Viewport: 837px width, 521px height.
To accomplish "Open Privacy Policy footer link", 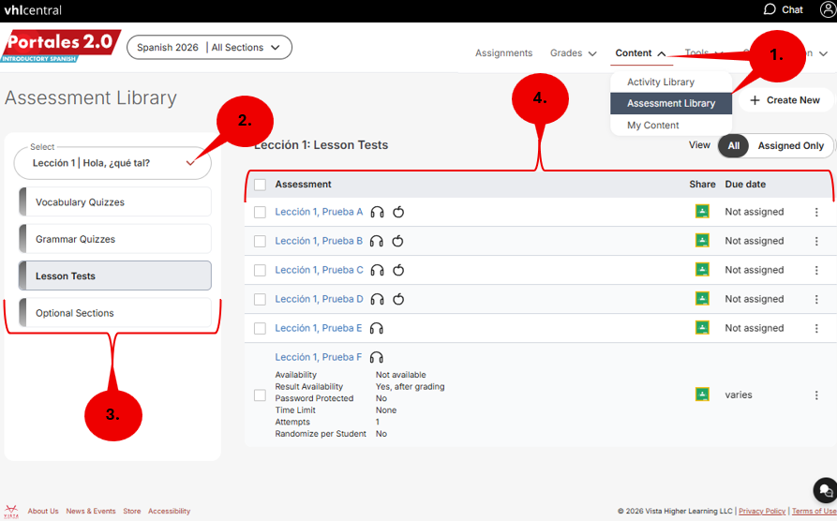I will 762,511.
